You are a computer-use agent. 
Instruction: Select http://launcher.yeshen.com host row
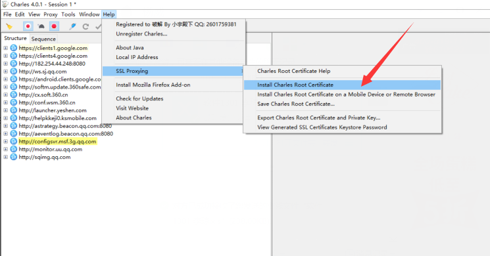pyautogui.click(x=53, y=110)
